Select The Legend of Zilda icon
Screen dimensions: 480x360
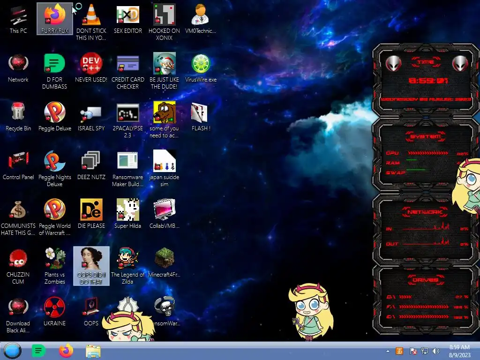(x=127, y=266)
